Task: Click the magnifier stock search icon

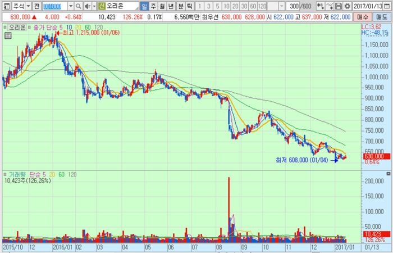Action: pos(79,6)
